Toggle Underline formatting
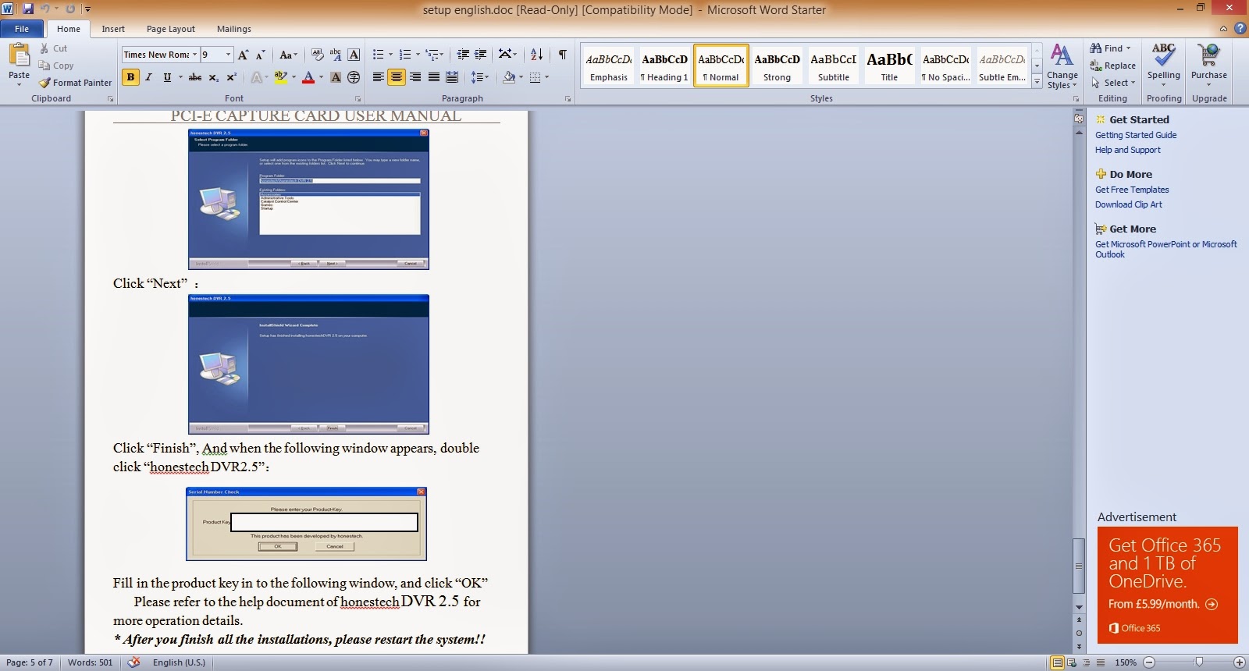 166,77
